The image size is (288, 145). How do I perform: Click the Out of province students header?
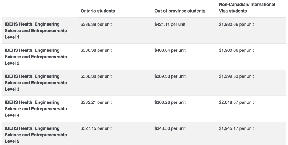coord(180,11)
